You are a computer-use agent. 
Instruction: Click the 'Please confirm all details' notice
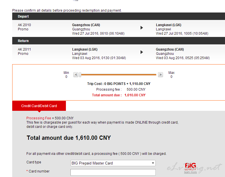[x=67, y=11]
